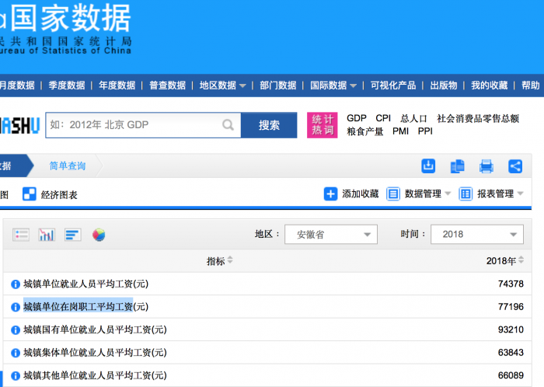Click the print icon
The height and width of the screenshot is (387, 544).
coord(486,166)
